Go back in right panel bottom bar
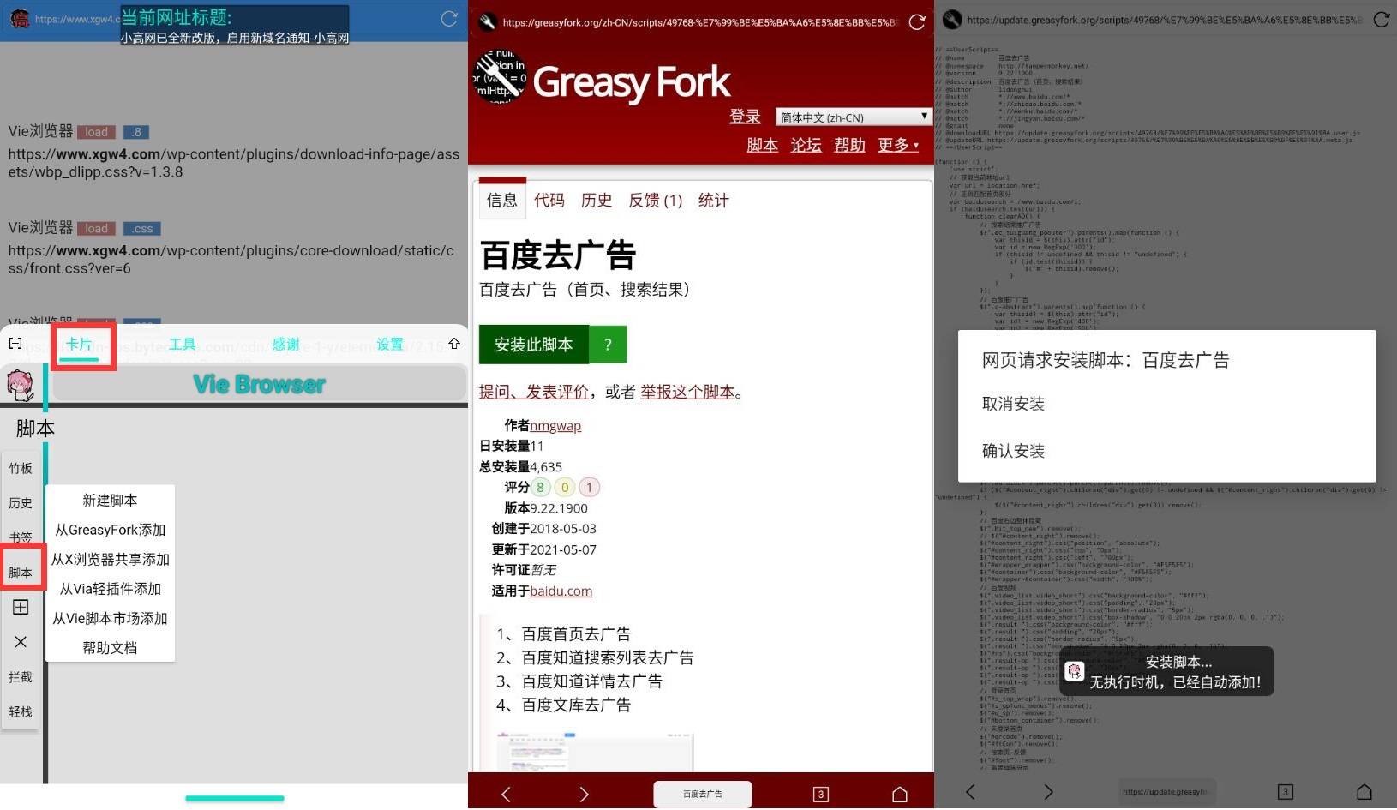The width and height of the screenshot is (1397, 810). (x=970, y=792)
